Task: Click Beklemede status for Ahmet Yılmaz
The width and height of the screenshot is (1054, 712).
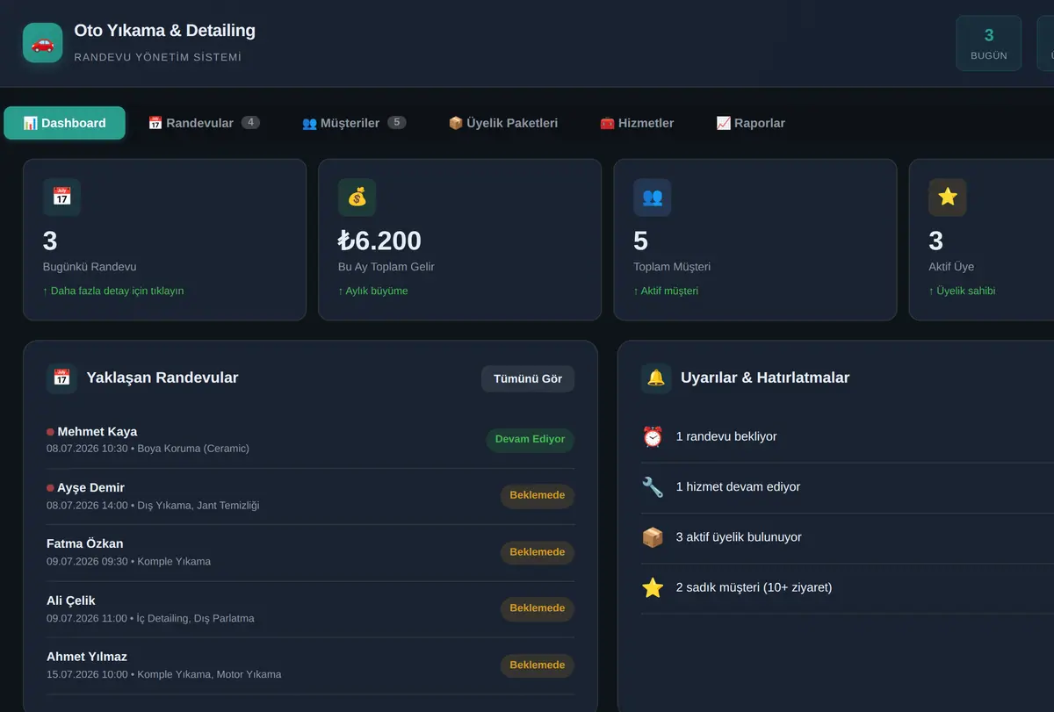Action: tap(538, 665)
